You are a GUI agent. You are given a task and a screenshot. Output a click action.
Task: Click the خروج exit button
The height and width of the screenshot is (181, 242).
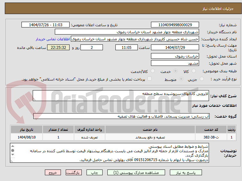click(53, 173)
